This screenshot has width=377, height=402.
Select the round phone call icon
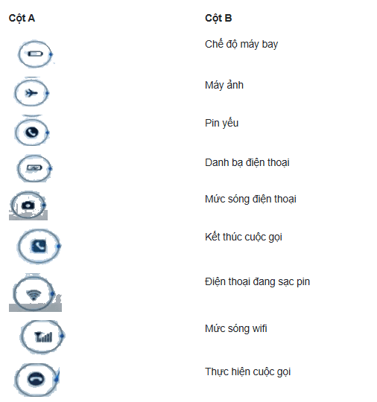(32, 133)
